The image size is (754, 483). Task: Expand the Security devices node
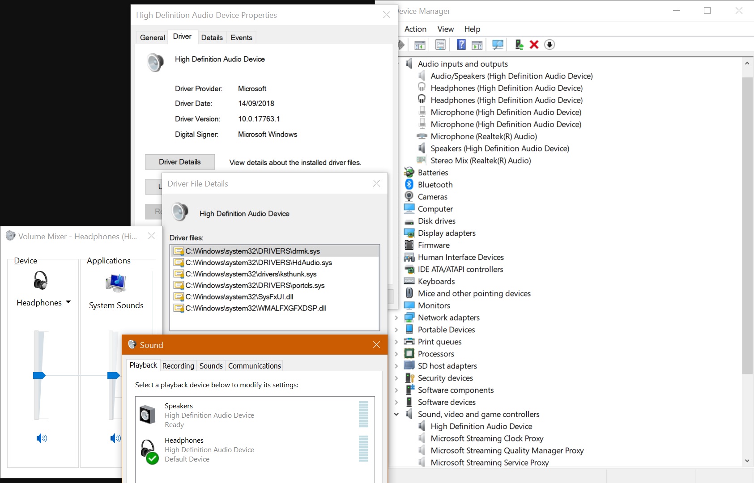pyautogui.click(x=396, y=378)
